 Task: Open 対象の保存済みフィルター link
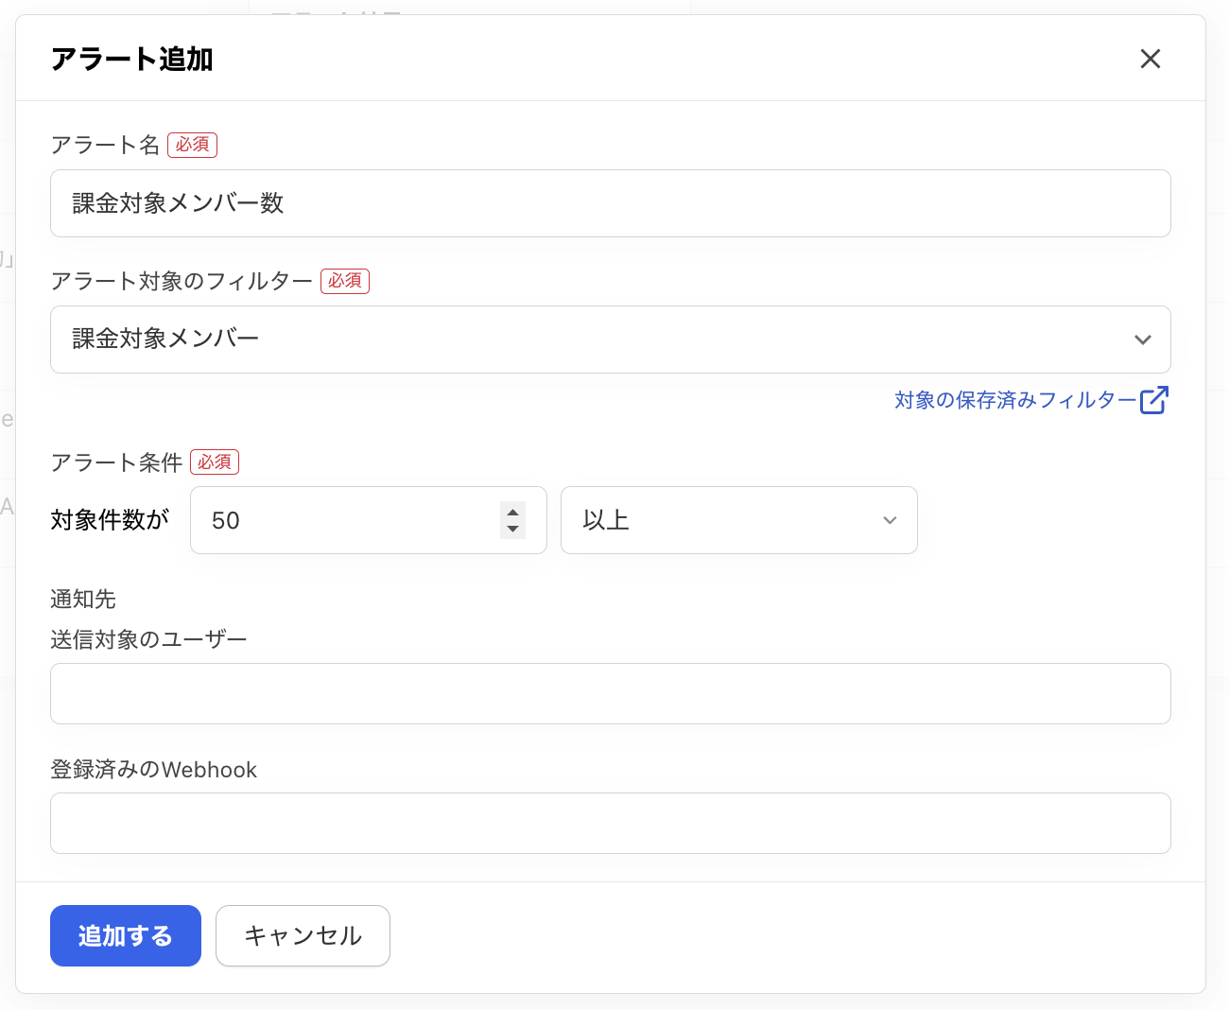[1015, 400]
